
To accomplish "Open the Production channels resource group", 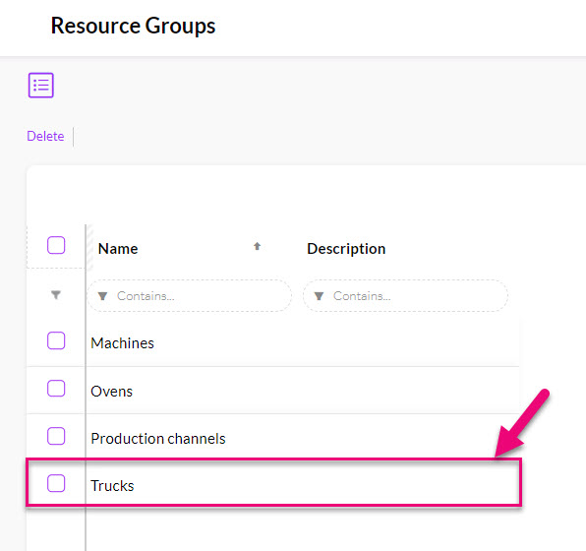I will click(x=158, y=439).
